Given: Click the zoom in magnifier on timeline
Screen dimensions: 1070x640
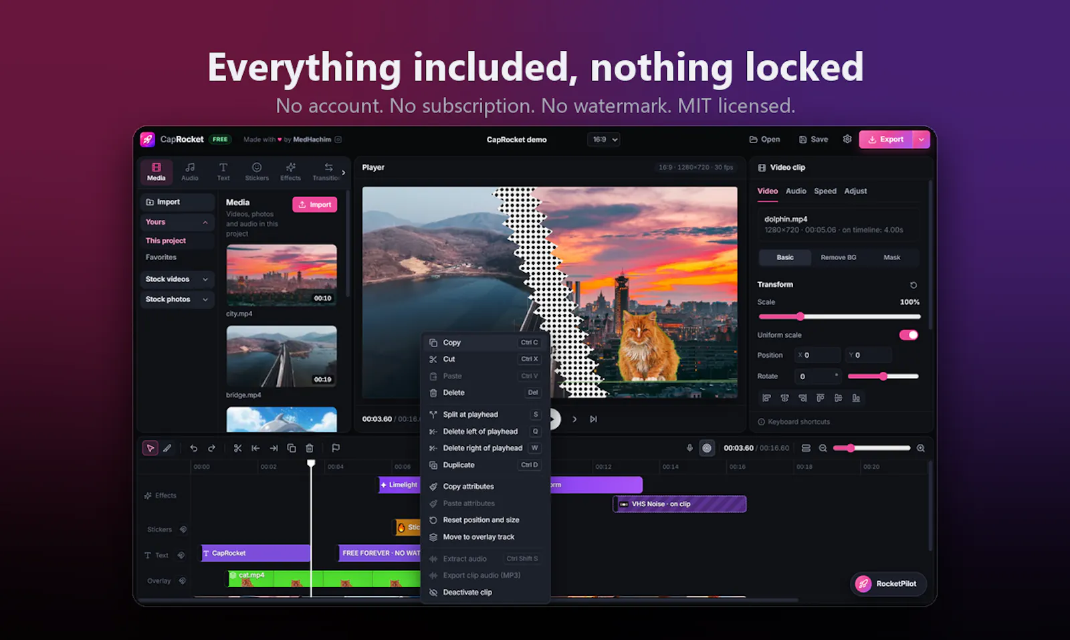Looking at the screenshot, I should [x=921, y=448].
